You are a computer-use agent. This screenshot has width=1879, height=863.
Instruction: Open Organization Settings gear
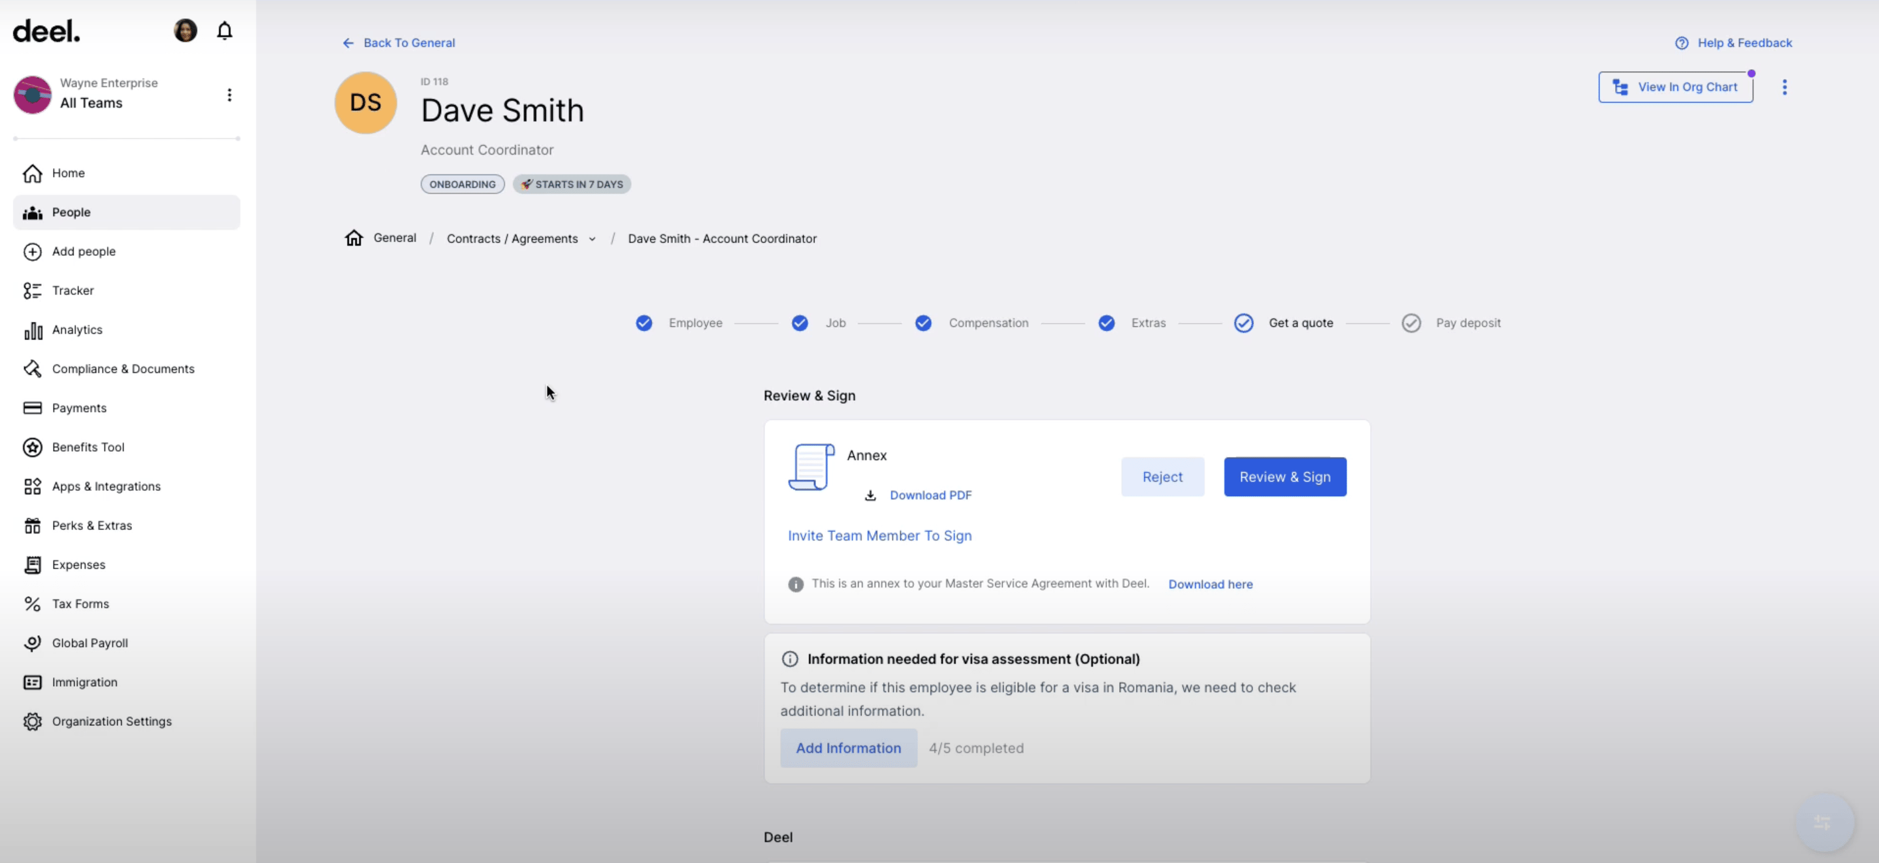click(x=32, y=721)
